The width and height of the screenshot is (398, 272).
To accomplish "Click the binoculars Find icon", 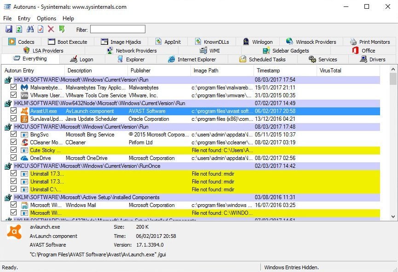I will click(x=30, y=30).
